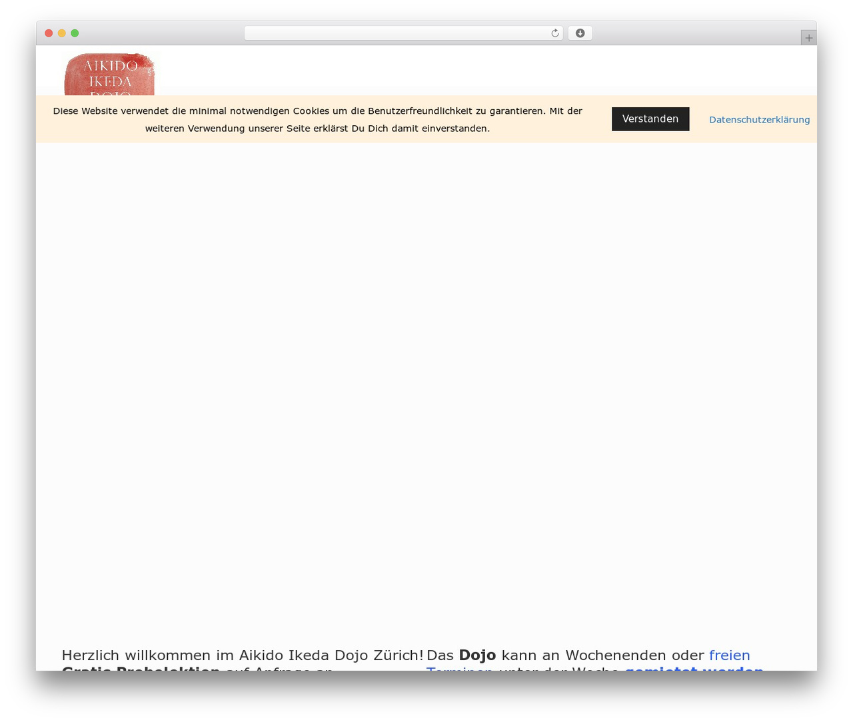This screenshot has height=722, width=853.
Task: Open a new tab with the plus button
Action: pyautogui.click(x=808, y=38)
